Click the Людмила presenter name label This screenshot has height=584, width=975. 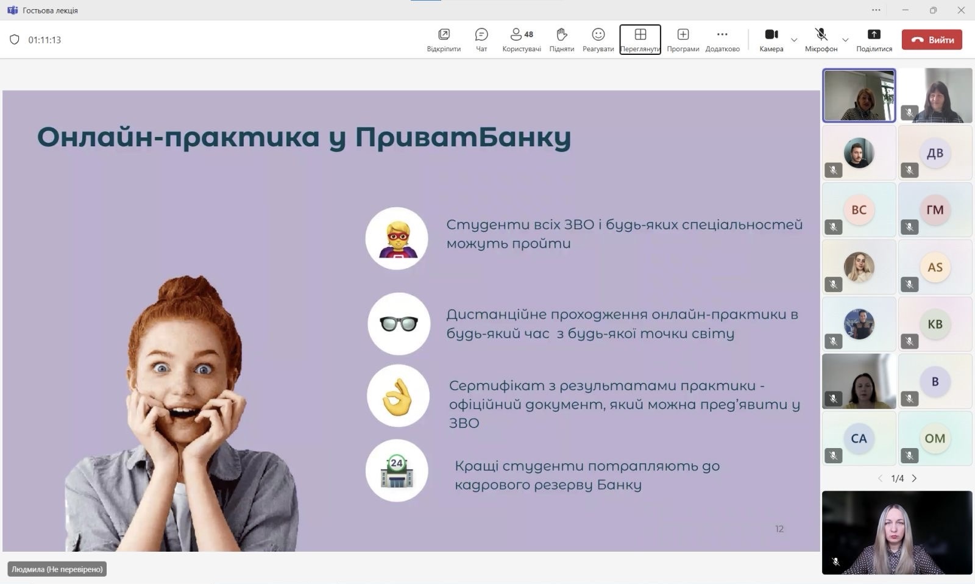[x=57, y=569]
